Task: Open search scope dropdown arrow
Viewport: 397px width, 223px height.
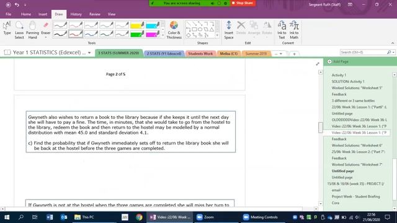Action: [x=393, y=52]
